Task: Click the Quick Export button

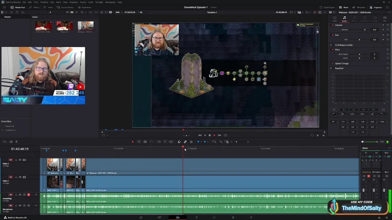Action: [327, 7]
